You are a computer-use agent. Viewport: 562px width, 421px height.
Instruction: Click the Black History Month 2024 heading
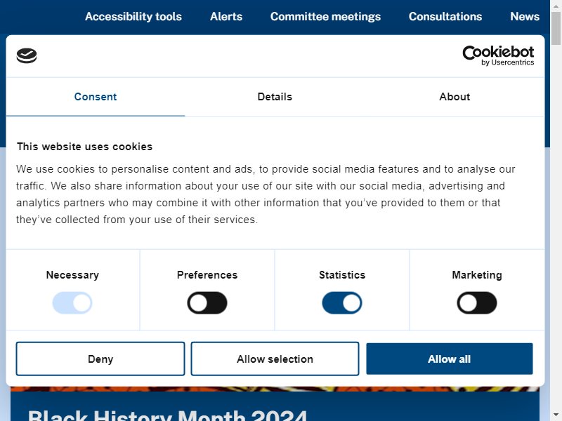167,415
